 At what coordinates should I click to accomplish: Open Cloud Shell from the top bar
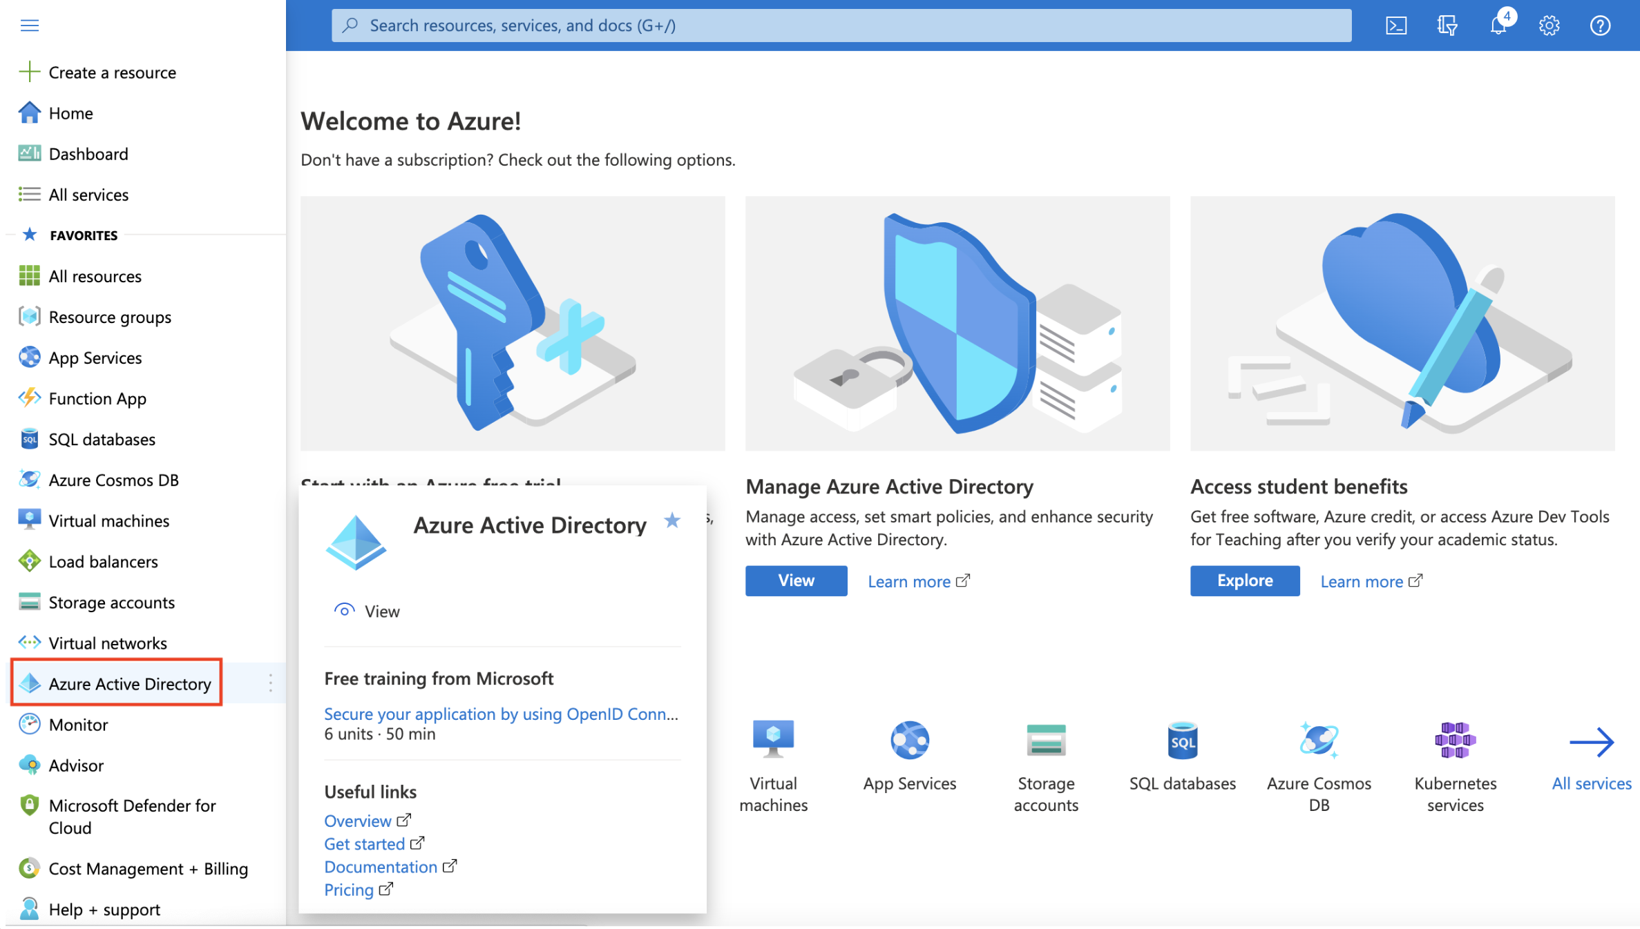coord(1396,25)
